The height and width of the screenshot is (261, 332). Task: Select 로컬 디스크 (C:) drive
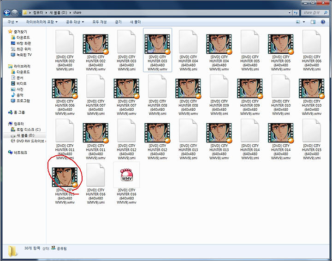tap(26, 129)
